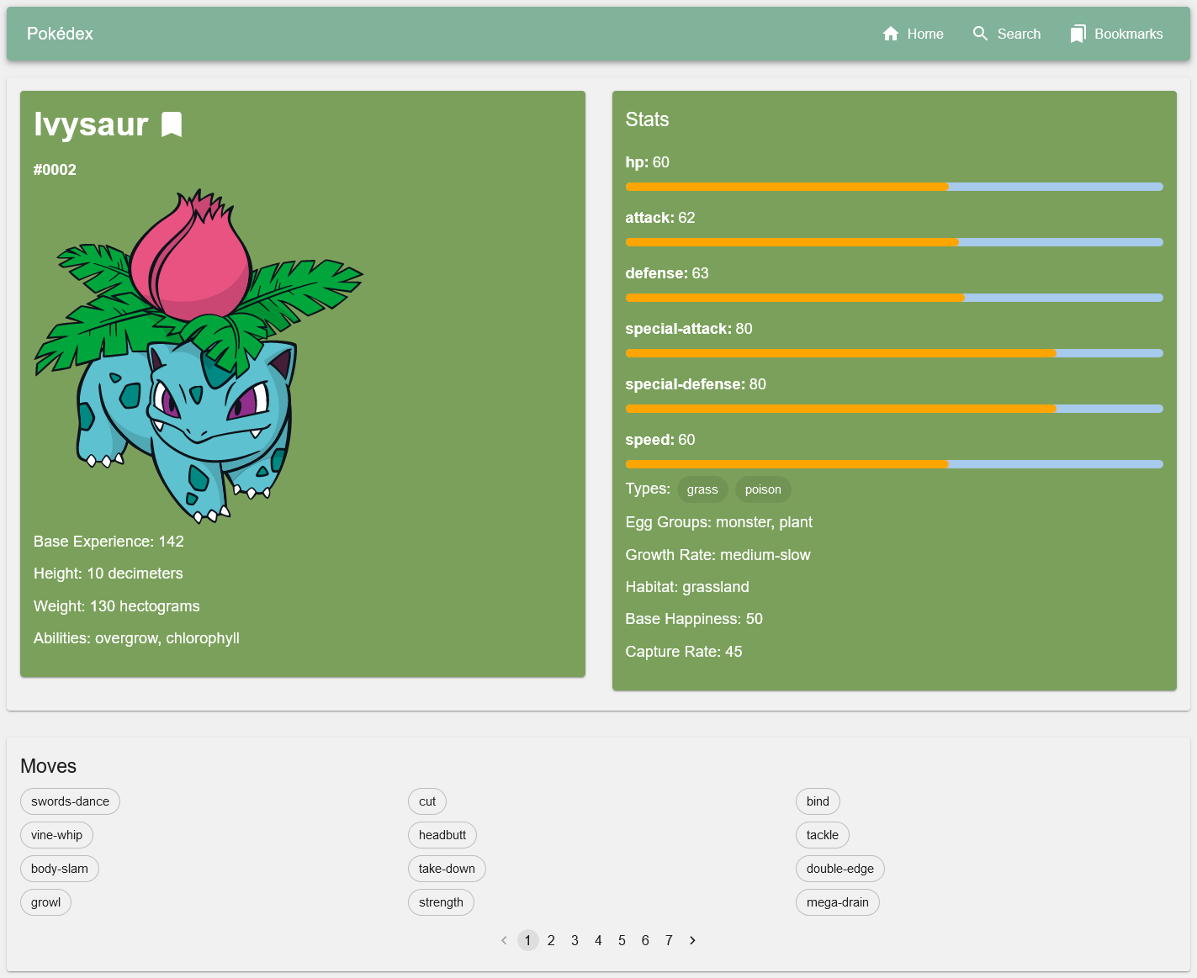Click the speed: 60 label

tap(660, 440)
